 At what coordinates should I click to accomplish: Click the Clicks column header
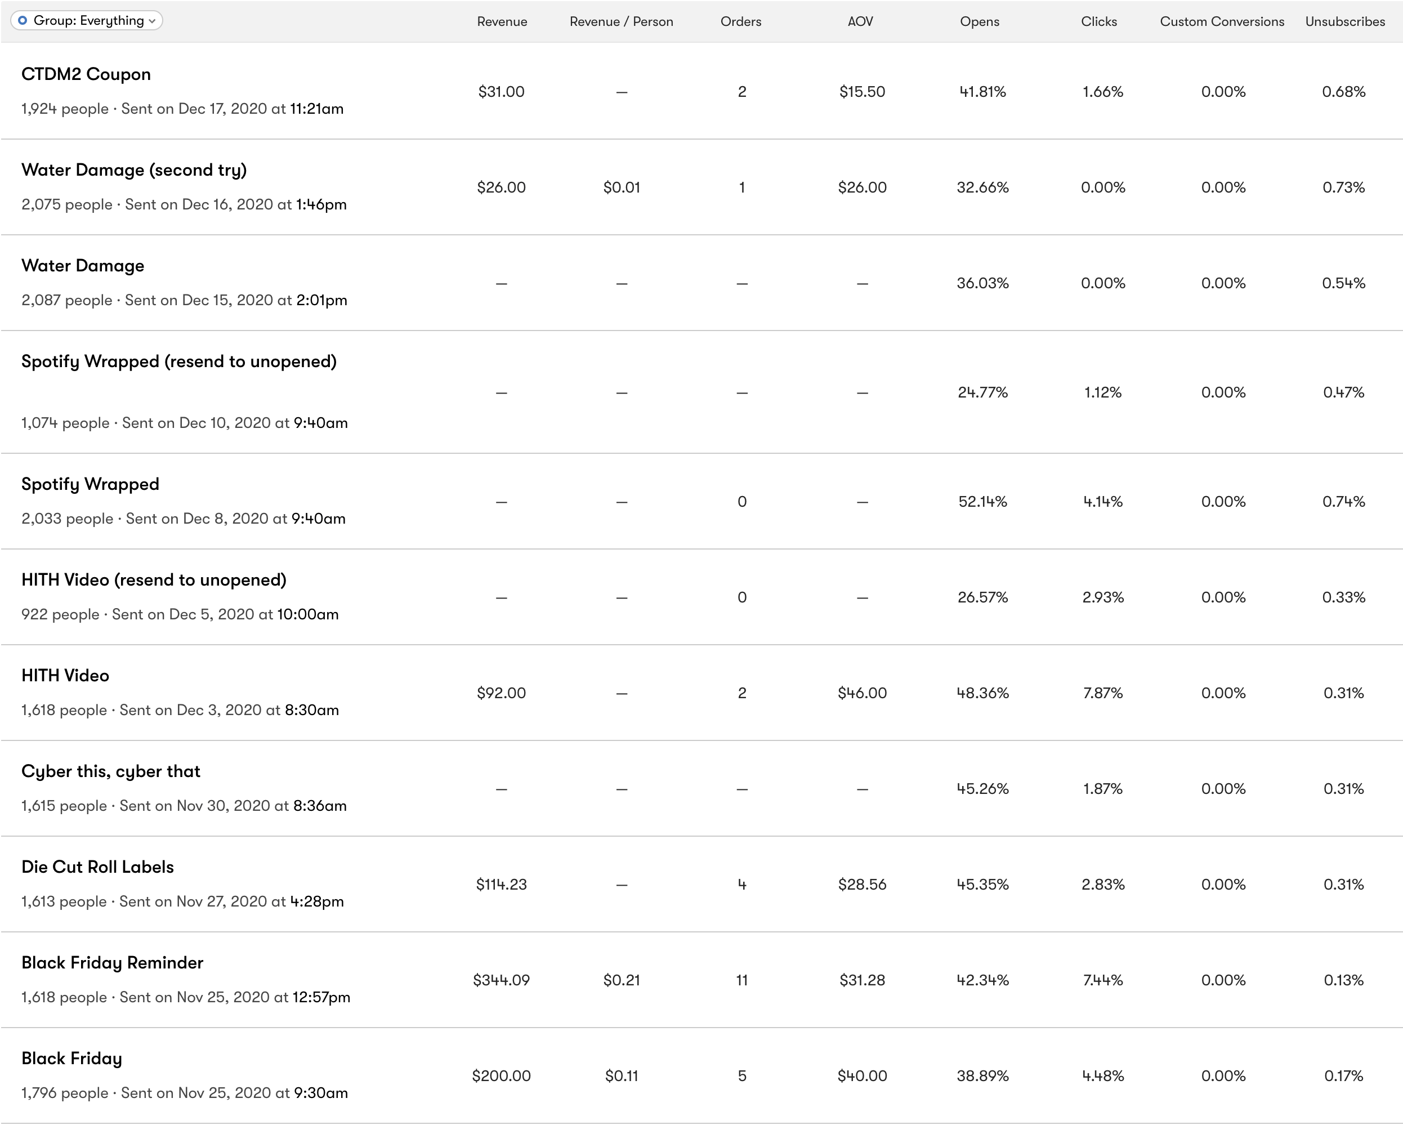[x=1098, y=21]
